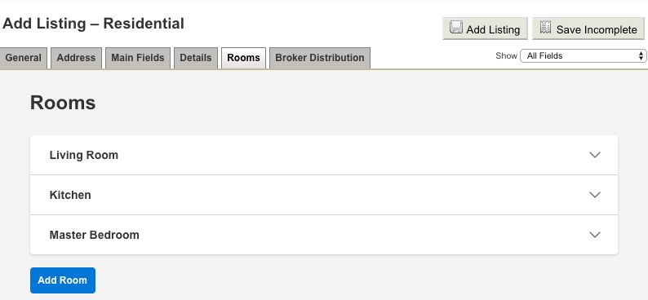Select the Rooms tab

coord(243,58)
